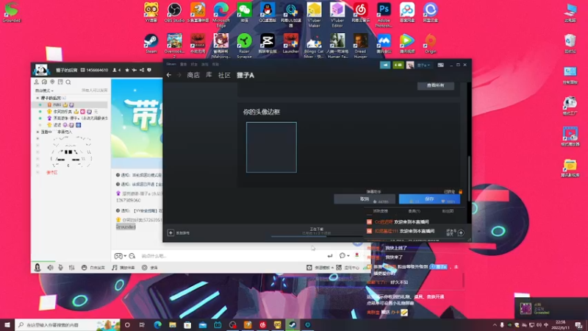Viewport: 588px width, 331px height.
Task: Open the 查看 menu in Steam
Action: [183, 64]
